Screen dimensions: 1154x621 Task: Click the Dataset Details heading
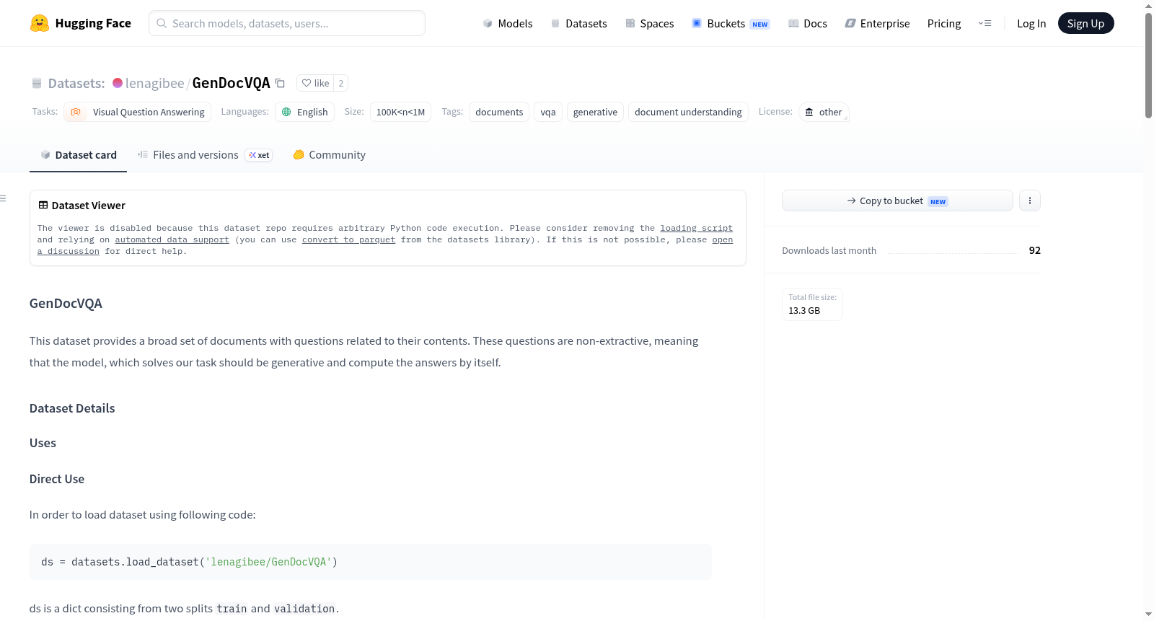click(x=72, y=408)
